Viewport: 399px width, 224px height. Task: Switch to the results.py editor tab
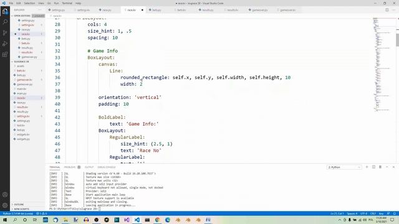(208, 10)
